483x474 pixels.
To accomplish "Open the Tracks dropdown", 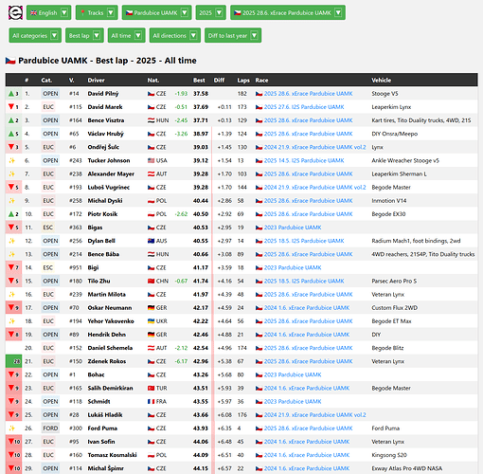I will click(x=97, y=12).
